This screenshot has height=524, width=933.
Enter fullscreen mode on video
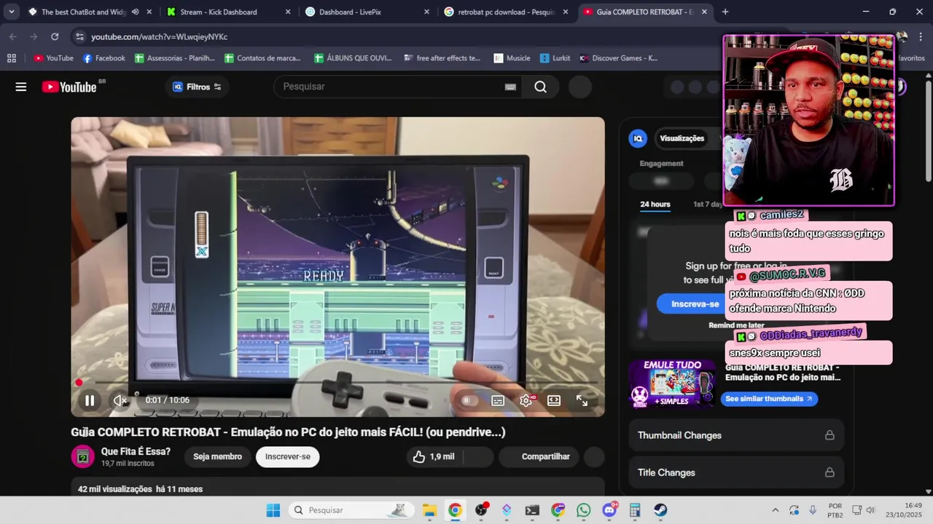point(582,400)
